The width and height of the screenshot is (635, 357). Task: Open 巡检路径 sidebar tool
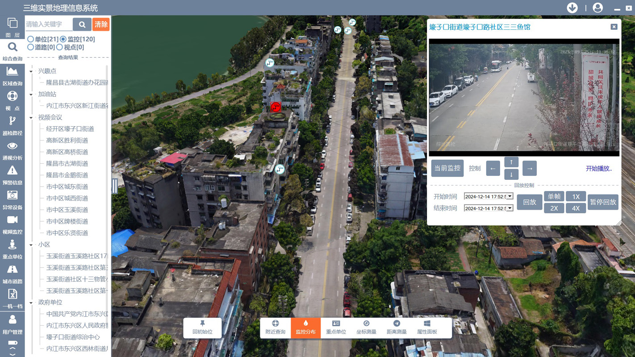pyautogui.click(x=12, y=126)
